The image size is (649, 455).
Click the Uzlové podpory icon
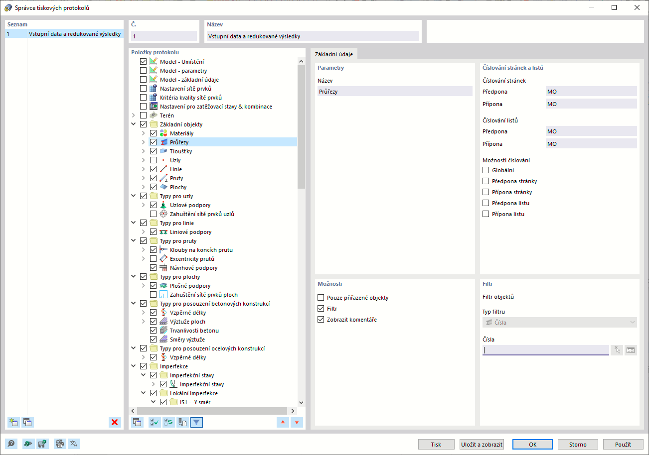pos(163,205)
